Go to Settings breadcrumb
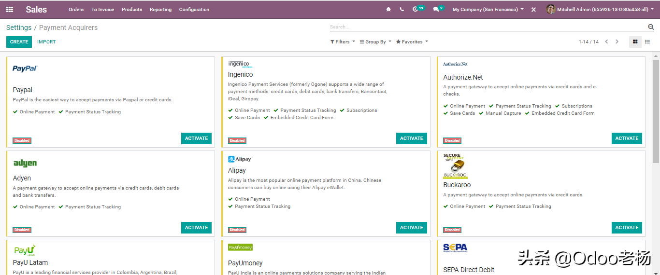The height and width of the screenshot is (275, 660). pyautogui.click(x=19, y=27)
